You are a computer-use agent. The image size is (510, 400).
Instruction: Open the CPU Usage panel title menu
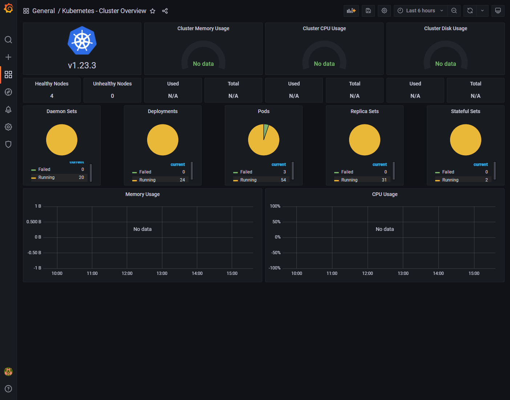point(385,194)
